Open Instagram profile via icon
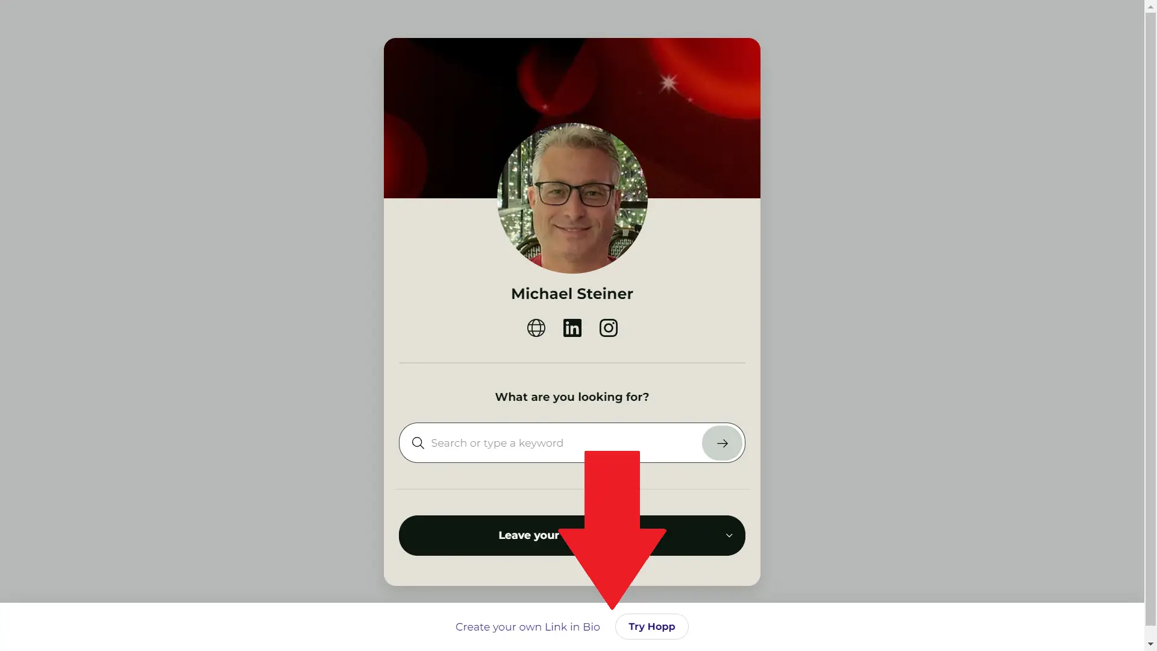 [x=608, y=327]
